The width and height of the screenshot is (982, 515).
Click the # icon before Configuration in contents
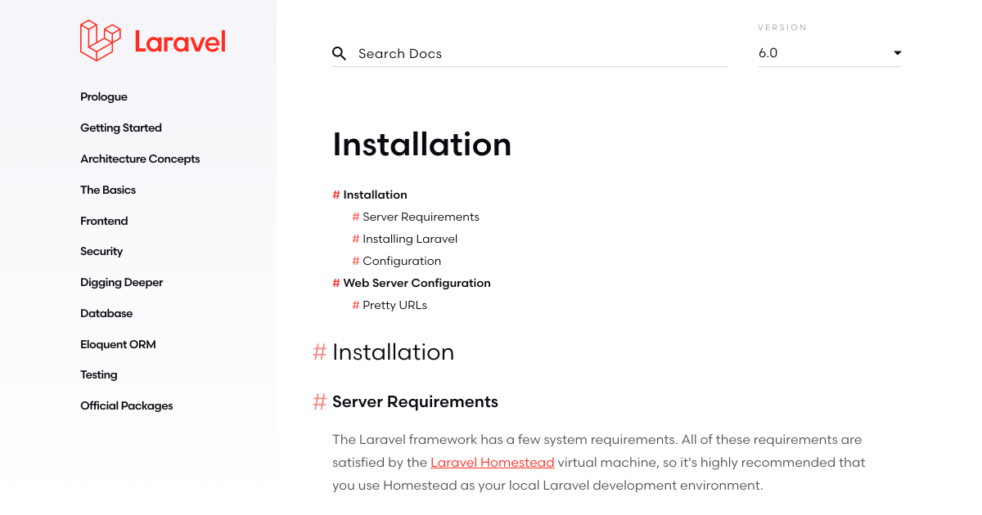[354, 261]
